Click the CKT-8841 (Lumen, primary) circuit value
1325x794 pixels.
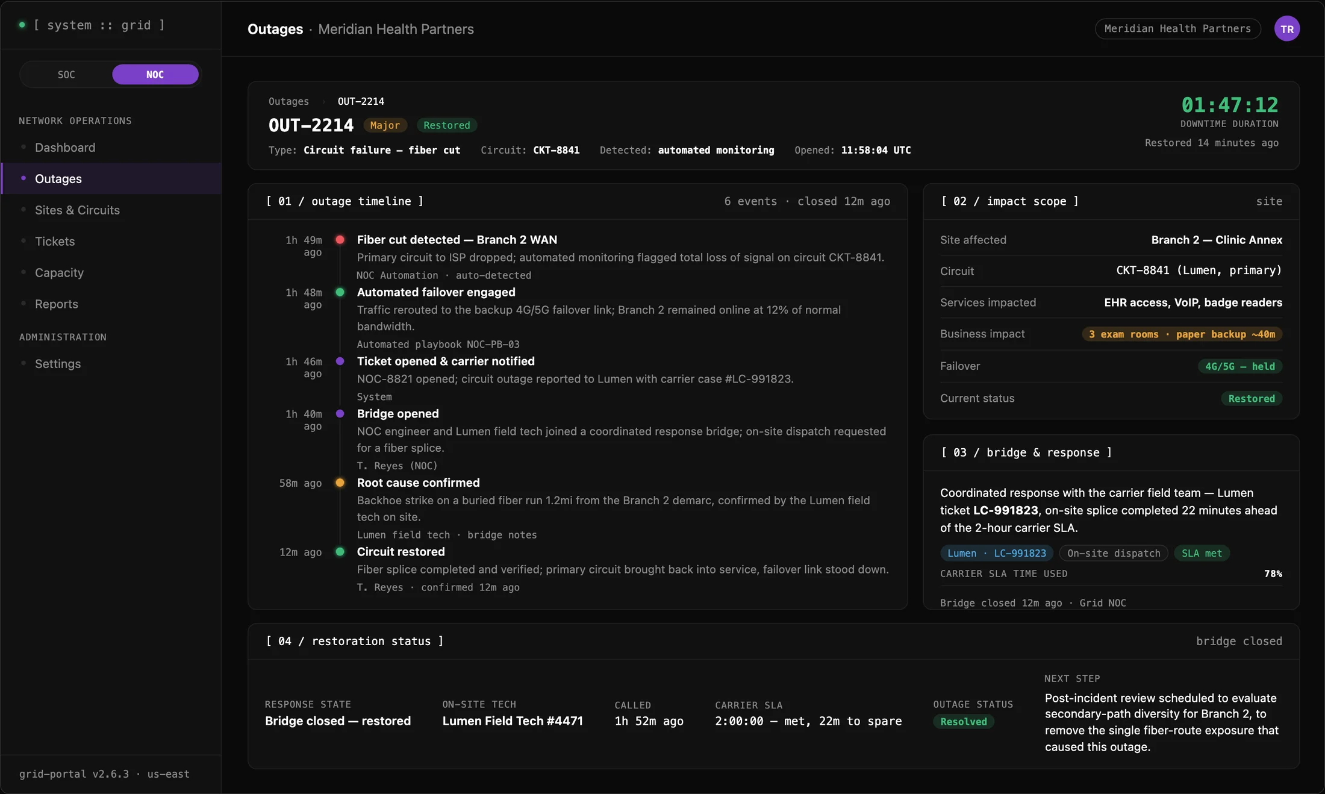coord(1199,270)
